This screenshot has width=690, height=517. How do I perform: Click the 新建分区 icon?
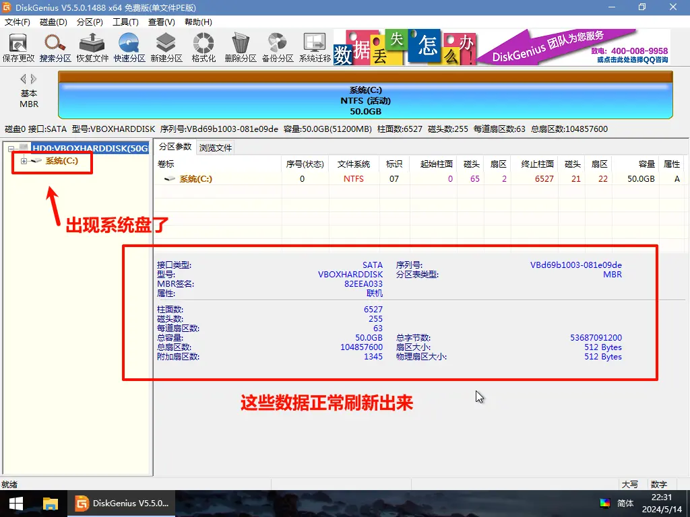[x=166, y=48]
